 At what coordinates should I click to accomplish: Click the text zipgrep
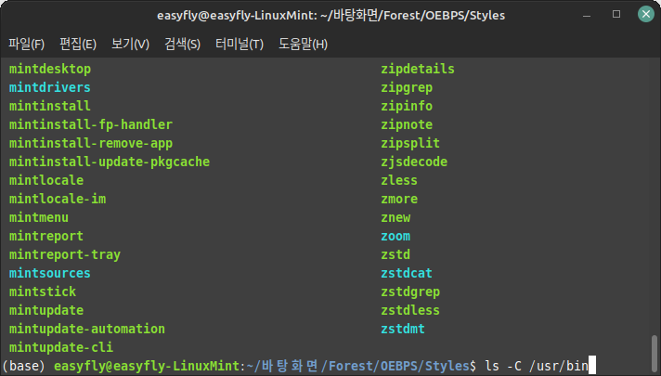click(x=407, y=87)
